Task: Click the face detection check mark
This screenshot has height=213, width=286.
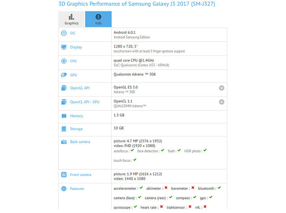Action: 162,150
